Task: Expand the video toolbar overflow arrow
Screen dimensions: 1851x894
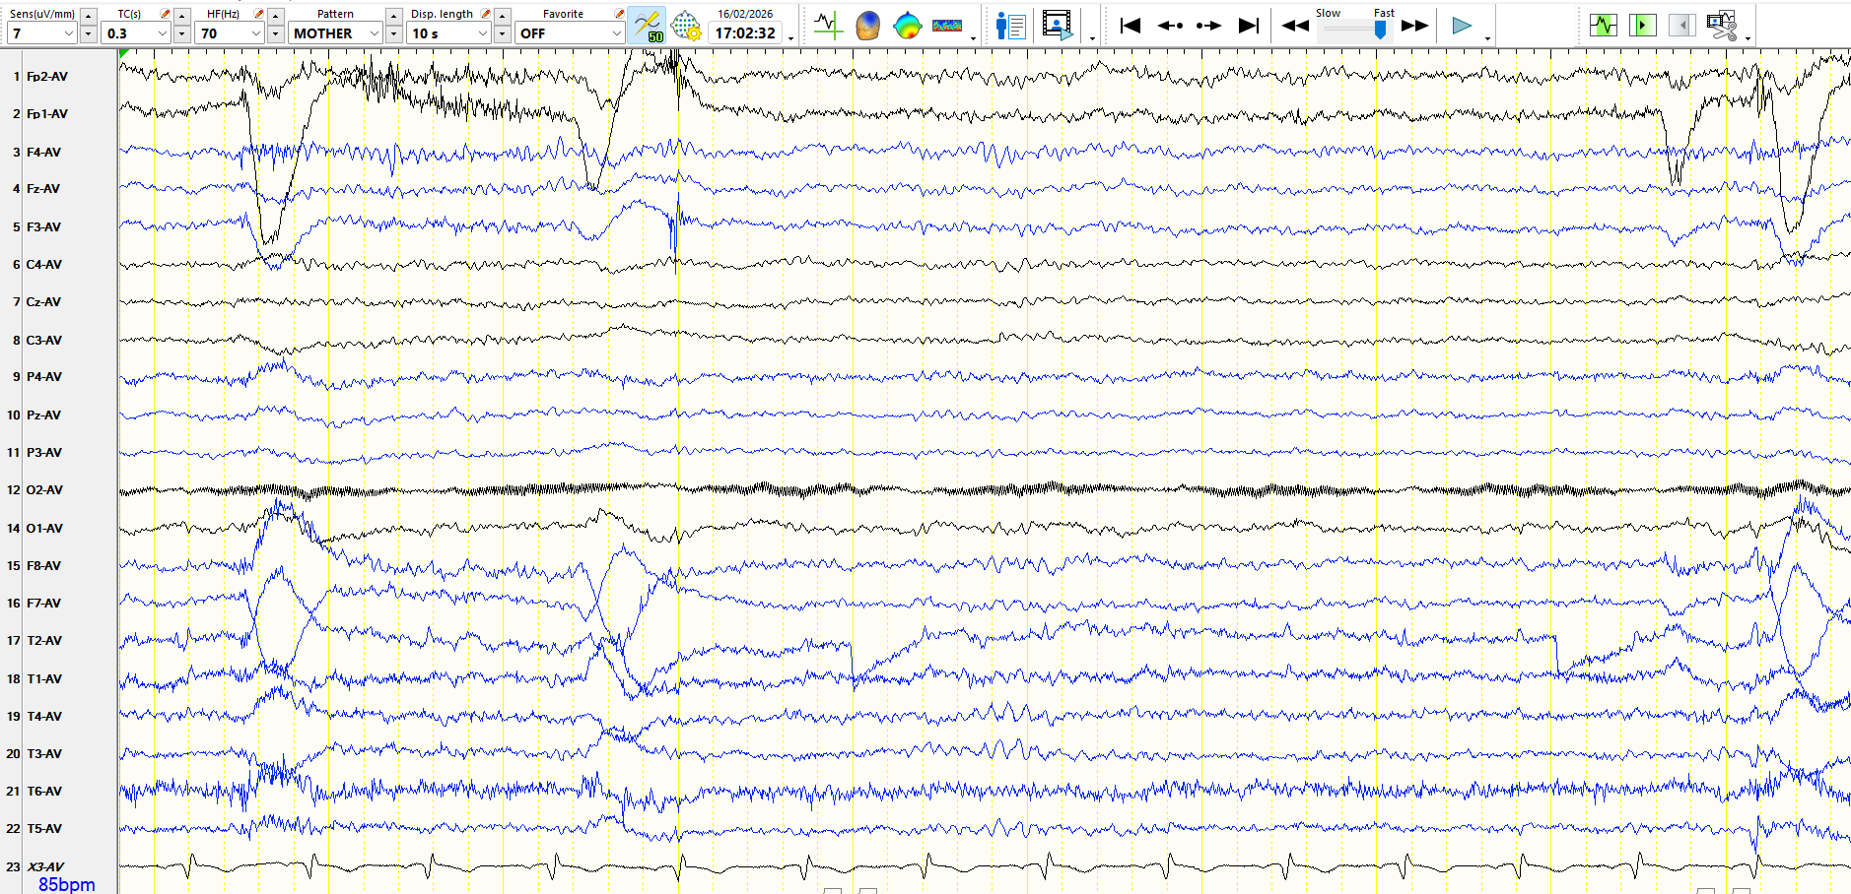Action: click(1092, 38)
